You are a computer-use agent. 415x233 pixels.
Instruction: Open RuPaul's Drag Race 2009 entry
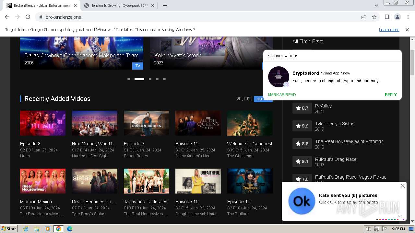point(336,159)
